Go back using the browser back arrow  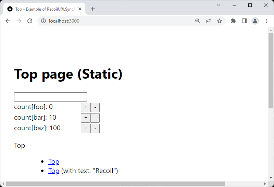pos(8,21)
